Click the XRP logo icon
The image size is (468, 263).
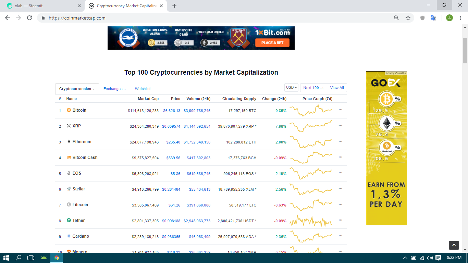69,126
